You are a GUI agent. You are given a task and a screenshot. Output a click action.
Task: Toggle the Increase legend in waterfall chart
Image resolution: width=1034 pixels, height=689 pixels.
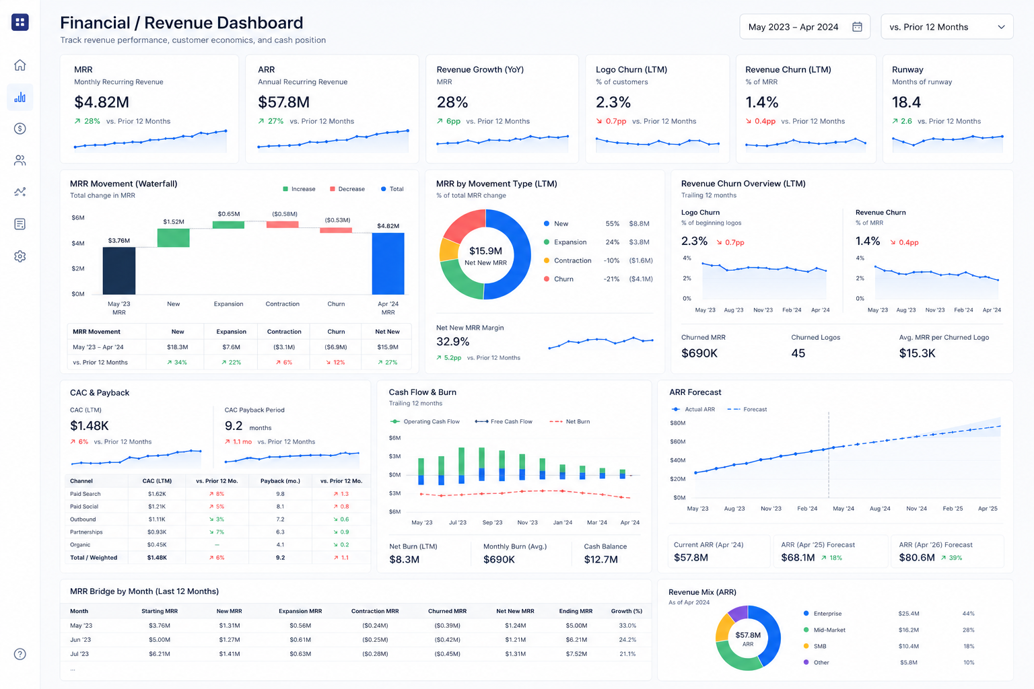click(x=299, y=189)
